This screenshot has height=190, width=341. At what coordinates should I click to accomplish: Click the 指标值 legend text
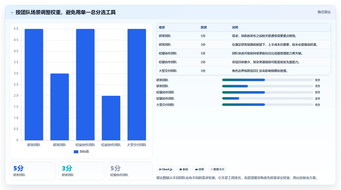click(84, 152)
